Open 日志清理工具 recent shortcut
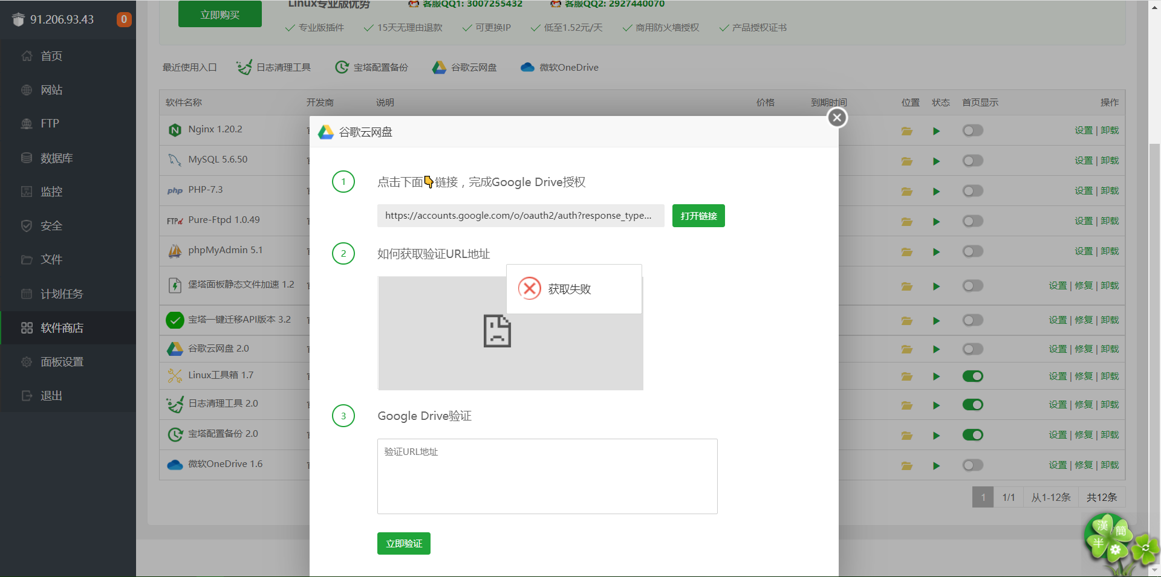This screenshot has height=577, width=1161. pos(273,67)
